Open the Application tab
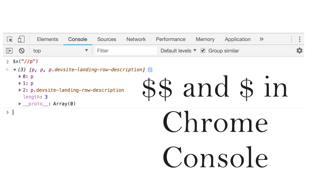This screenshot has width=325, height=185. (x=238, y=39)
